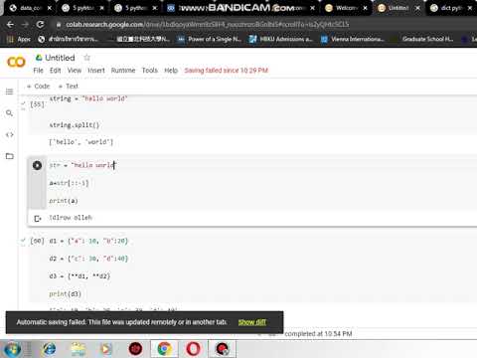Image resolution: width=477 pixels, height=358 pixels.
Task: Open the Edit menu
Action: [56, 71]
